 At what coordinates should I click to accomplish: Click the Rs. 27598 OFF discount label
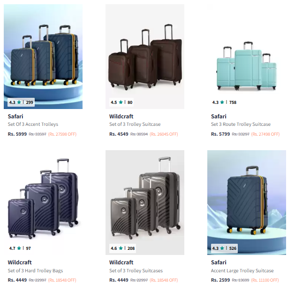(62, 134)
